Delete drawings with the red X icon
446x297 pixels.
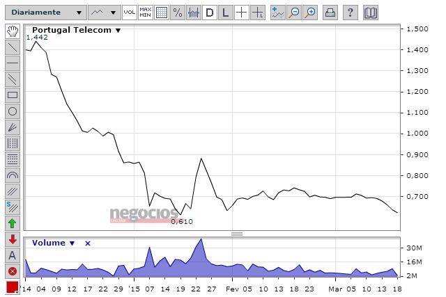click(x=13, y=271)
